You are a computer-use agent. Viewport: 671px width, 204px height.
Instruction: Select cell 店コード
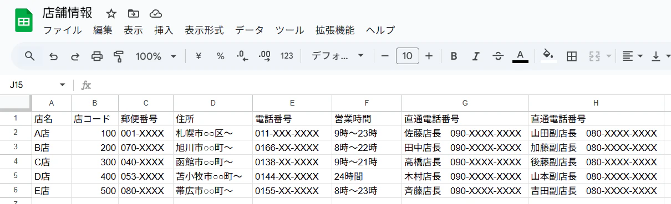pyautogui.click(x=95, y=118)
